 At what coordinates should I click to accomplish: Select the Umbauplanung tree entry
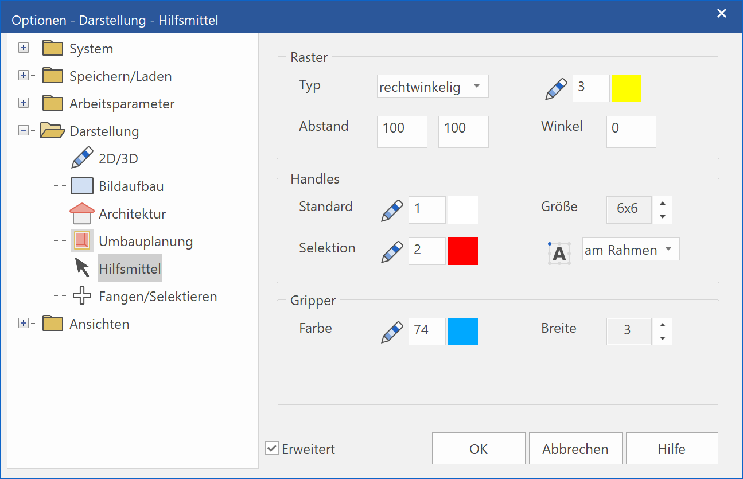tap(146, 242)
